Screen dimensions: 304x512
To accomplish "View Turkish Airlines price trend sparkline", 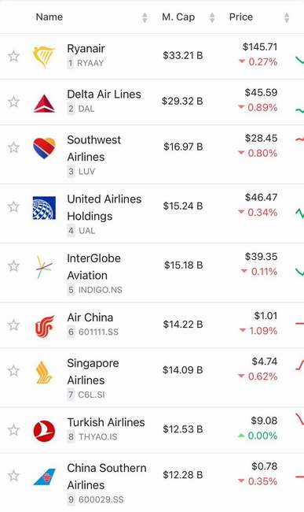I will point(299,419).
